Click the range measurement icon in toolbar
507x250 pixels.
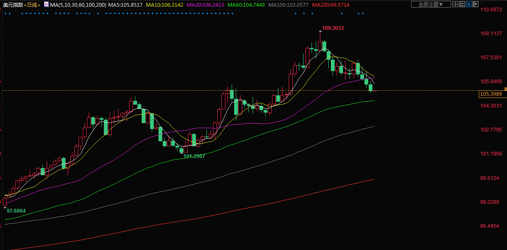(x=463, y=4)
